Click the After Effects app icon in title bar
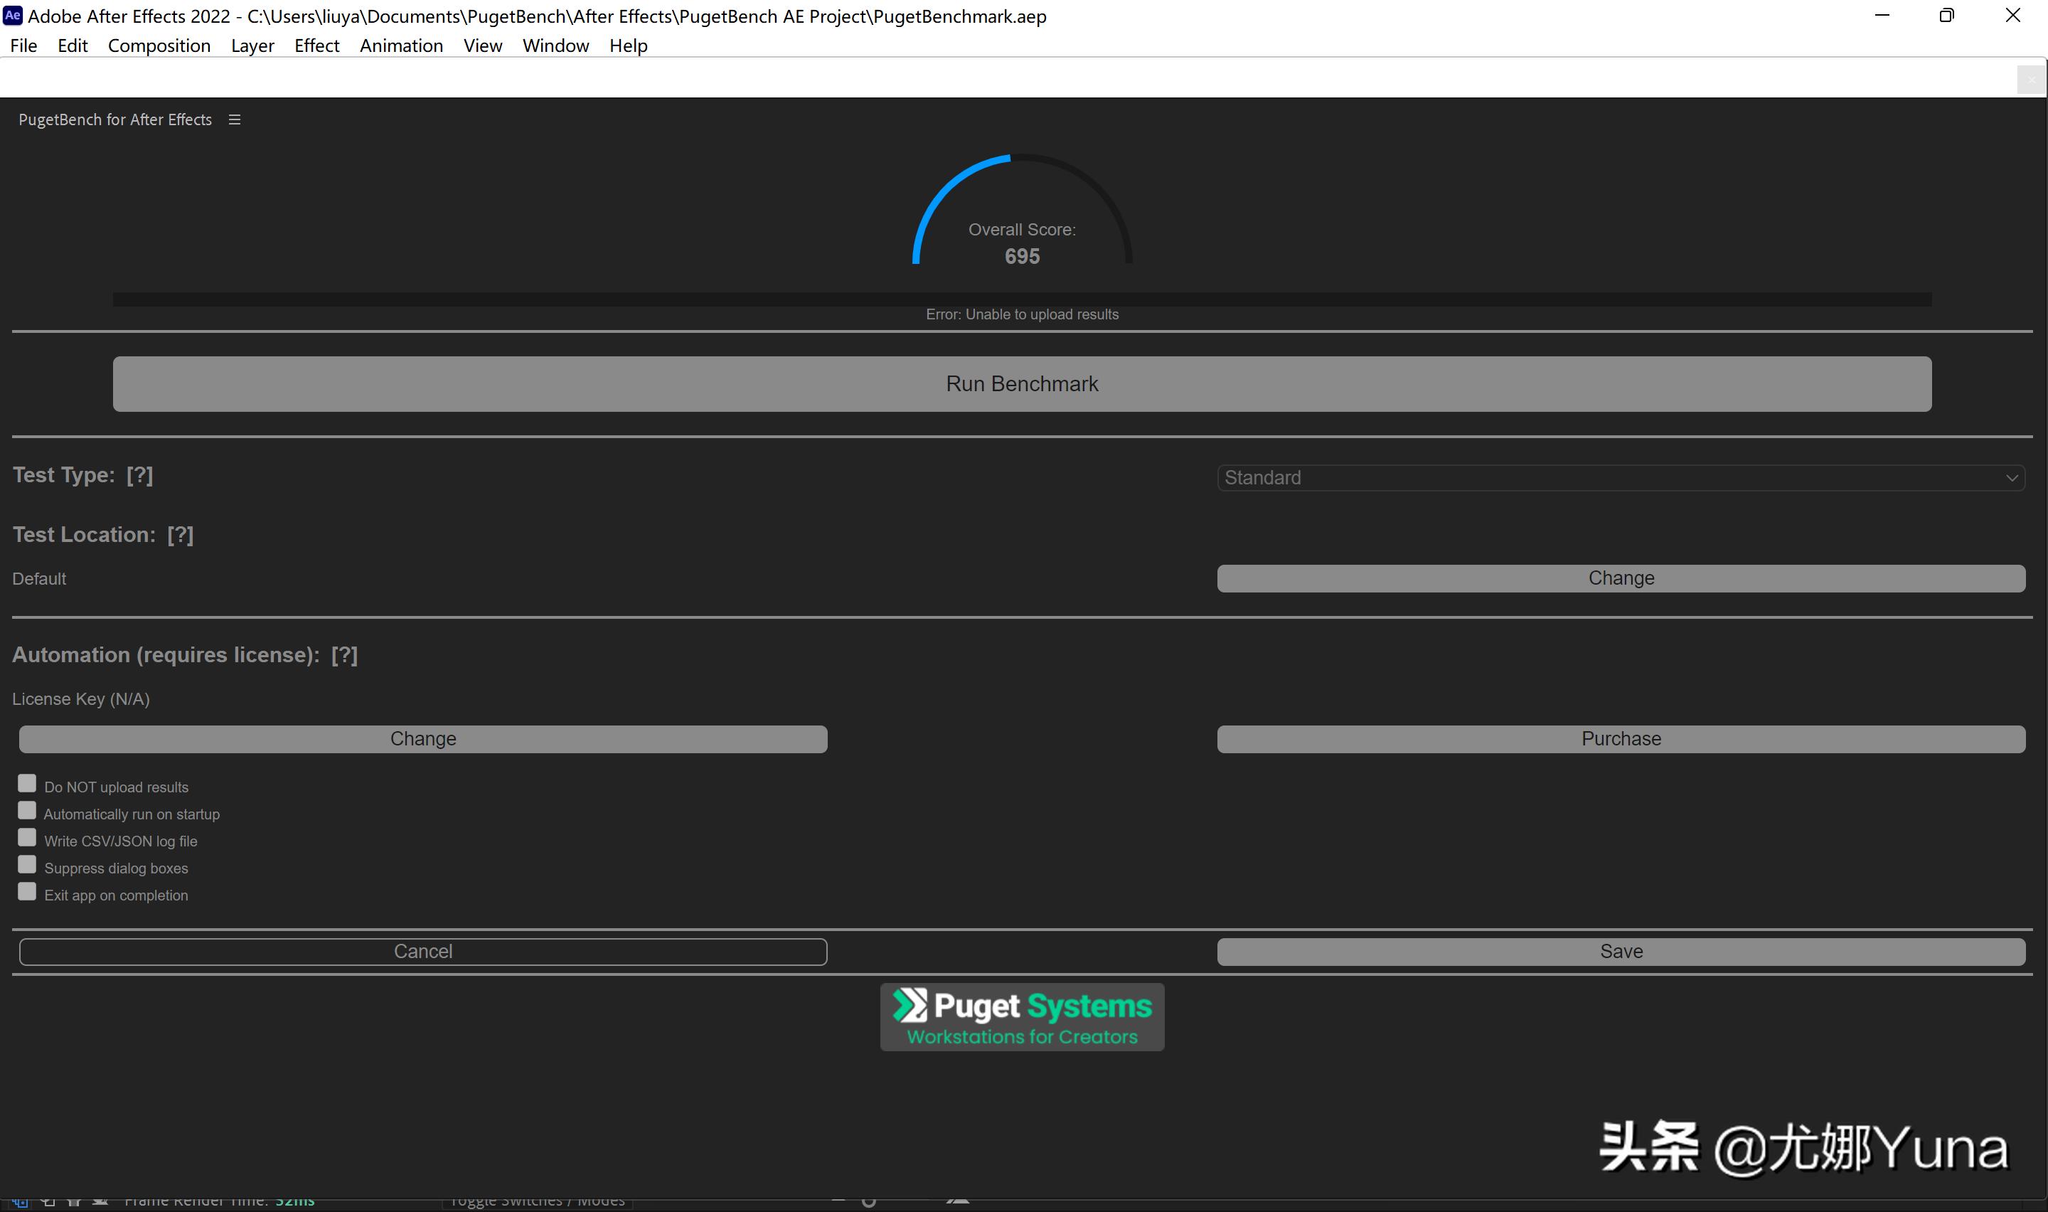The height and width of the screenshot is (1212, 2048). click(12, 16)
